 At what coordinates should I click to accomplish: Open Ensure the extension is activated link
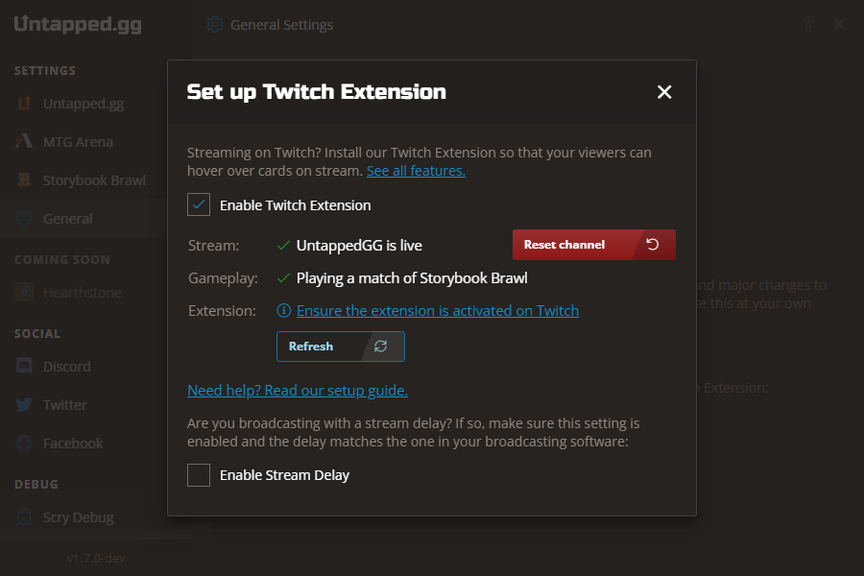(x=438, y=311)
